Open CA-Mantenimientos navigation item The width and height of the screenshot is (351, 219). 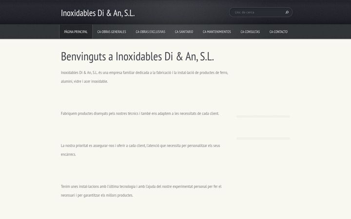[x=216, y=32]
